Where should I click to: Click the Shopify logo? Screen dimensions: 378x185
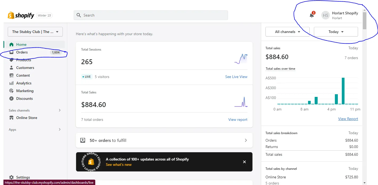[x=21, y=15]
